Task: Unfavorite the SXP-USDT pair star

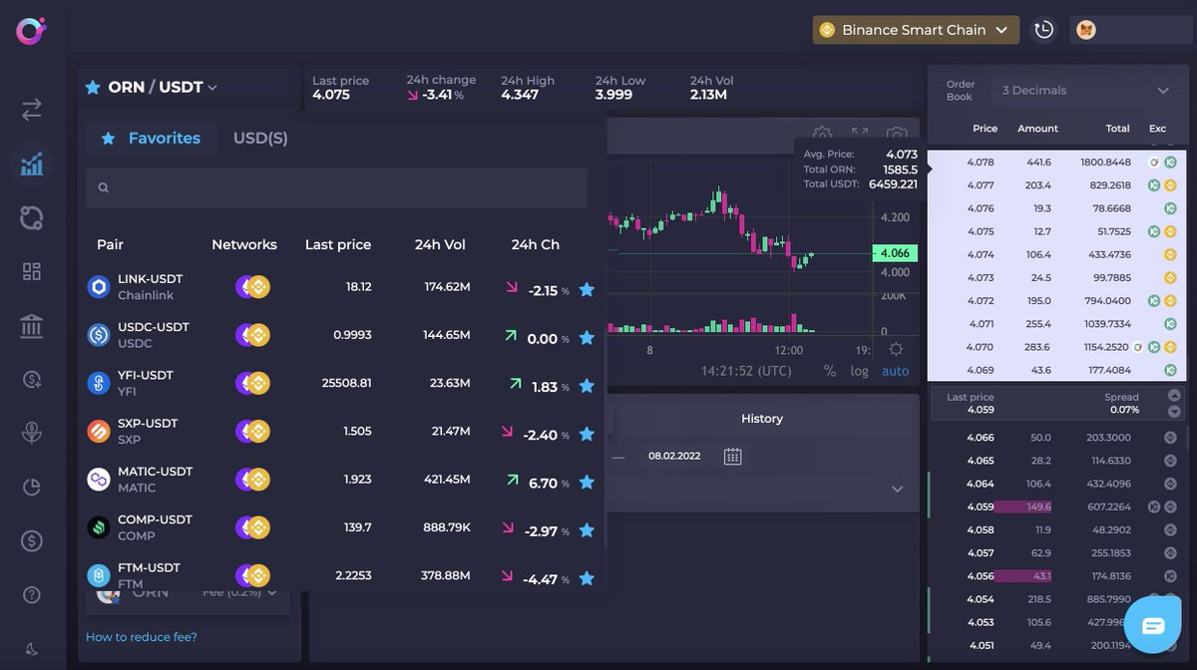Action: pos(587,434)
